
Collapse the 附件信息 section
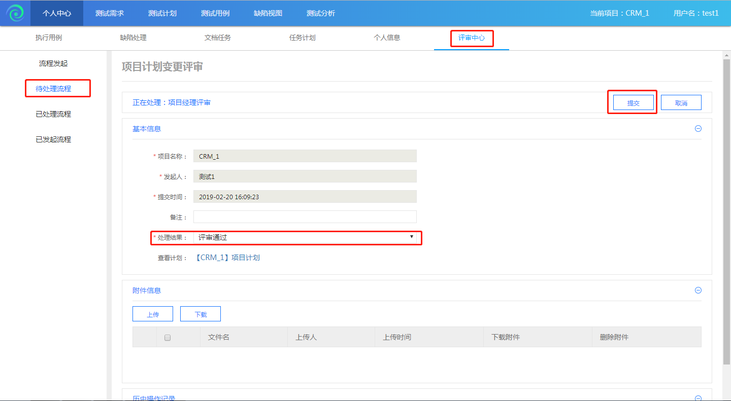coord(698,290)
